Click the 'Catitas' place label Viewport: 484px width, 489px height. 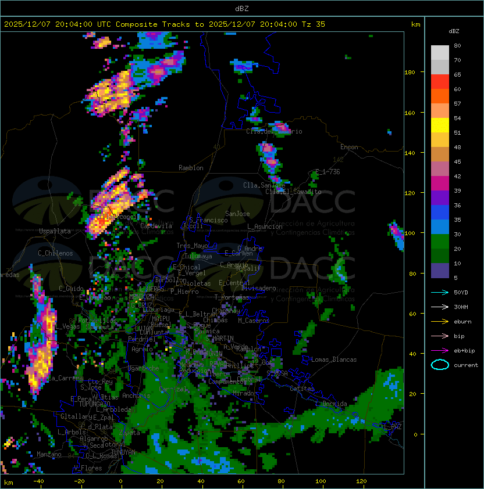click(x=302, y=389)
